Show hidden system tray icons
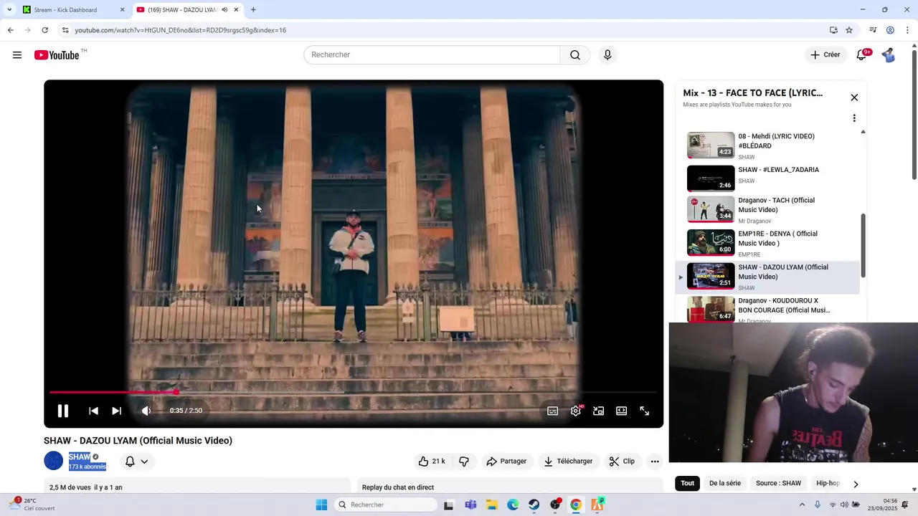918x516 pixels. (x=802, y=505)
